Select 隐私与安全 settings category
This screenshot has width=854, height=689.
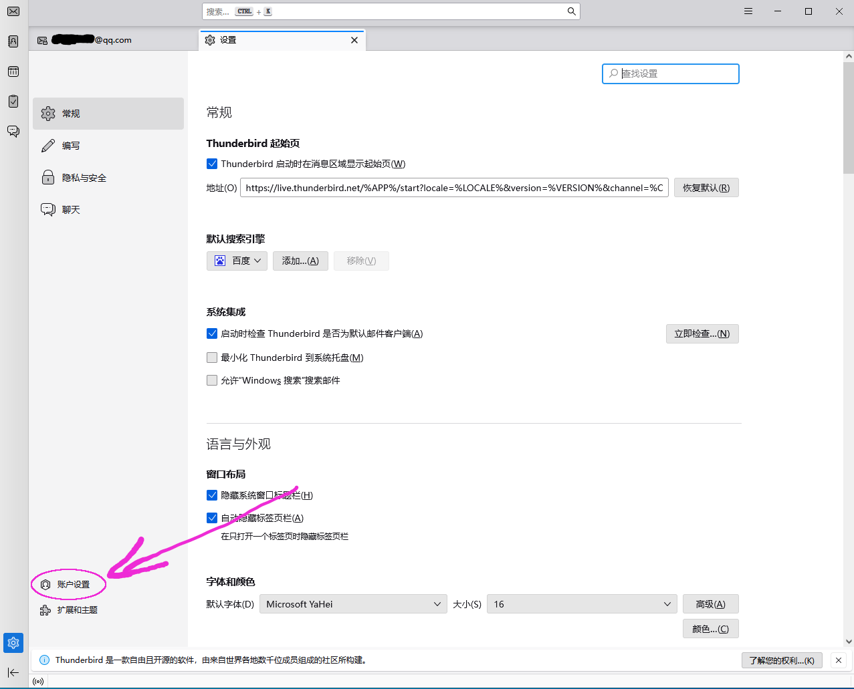[84, 178]
